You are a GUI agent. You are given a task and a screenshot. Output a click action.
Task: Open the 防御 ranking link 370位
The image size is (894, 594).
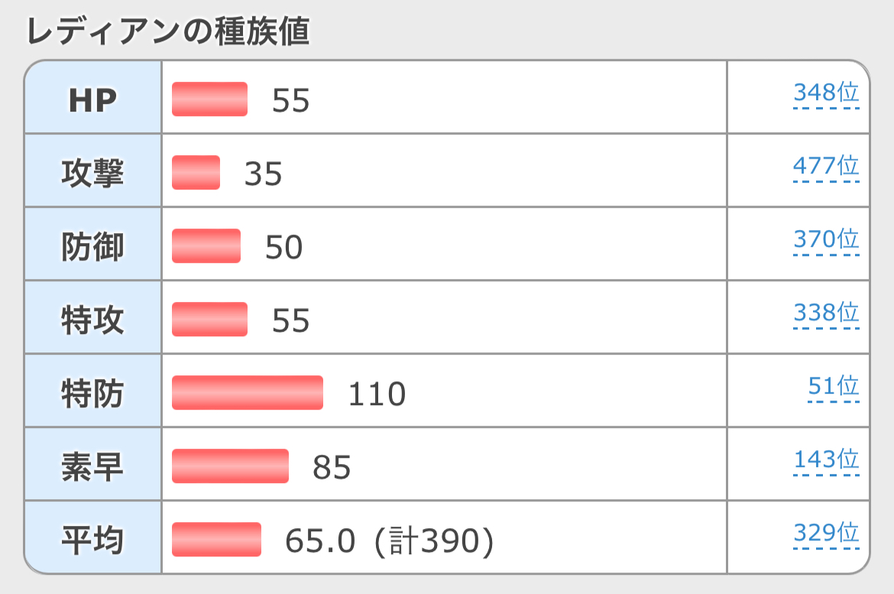(x=826, y=239)
